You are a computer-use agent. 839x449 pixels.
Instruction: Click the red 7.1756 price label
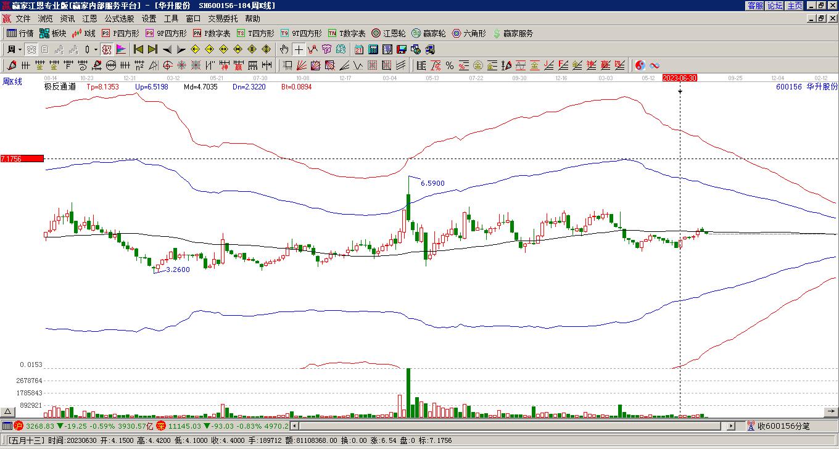22,159
